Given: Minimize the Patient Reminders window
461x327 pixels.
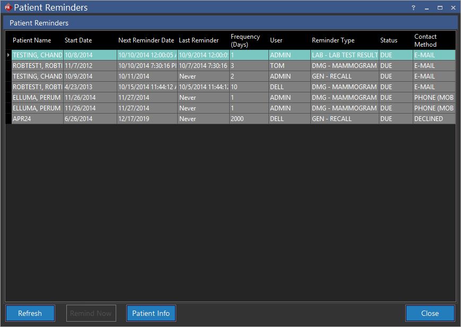Looking at the screenshot, I should pos(427,8).
